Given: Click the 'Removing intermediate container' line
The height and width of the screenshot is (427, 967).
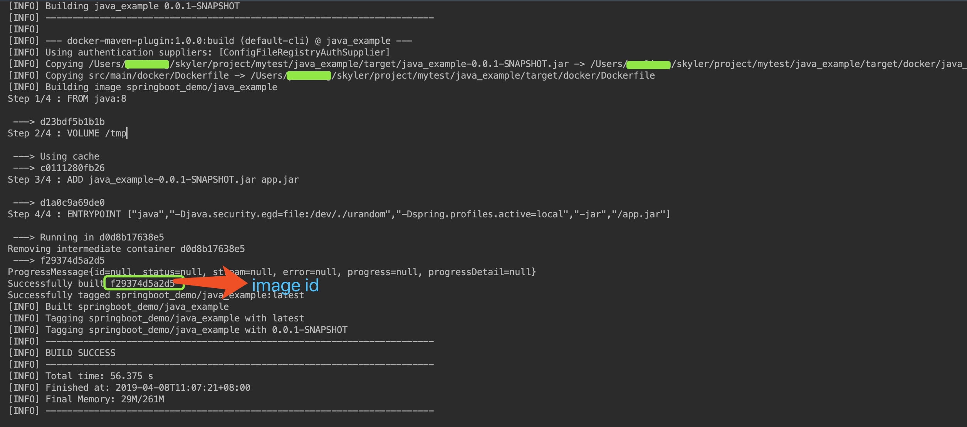Looking at the screenshot, I should [126, 249].
